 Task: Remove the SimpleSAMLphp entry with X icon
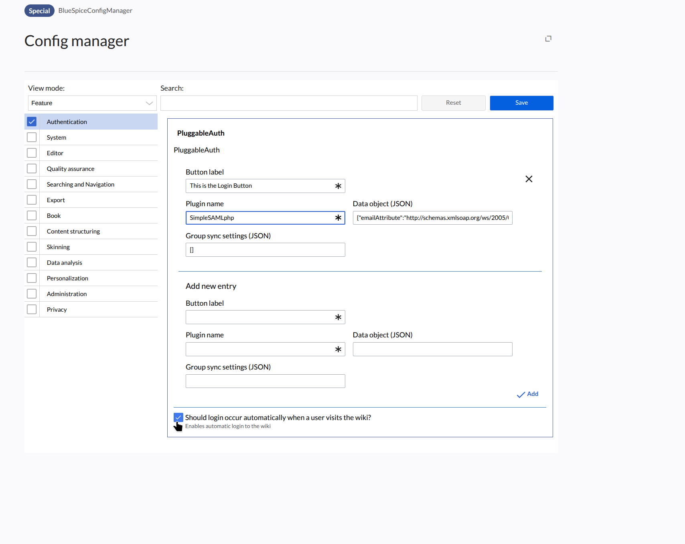pyautogui.click(x=529, y=179)
